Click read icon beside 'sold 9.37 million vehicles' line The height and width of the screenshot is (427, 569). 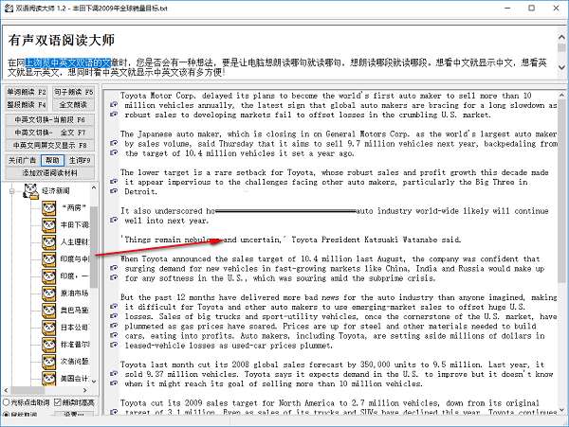click(x=114, y=373)
